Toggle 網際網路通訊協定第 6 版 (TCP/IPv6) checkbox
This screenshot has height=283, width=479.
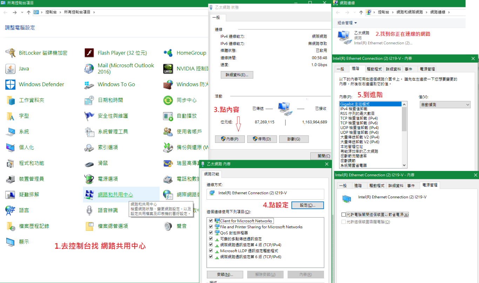tap(211, 257)
